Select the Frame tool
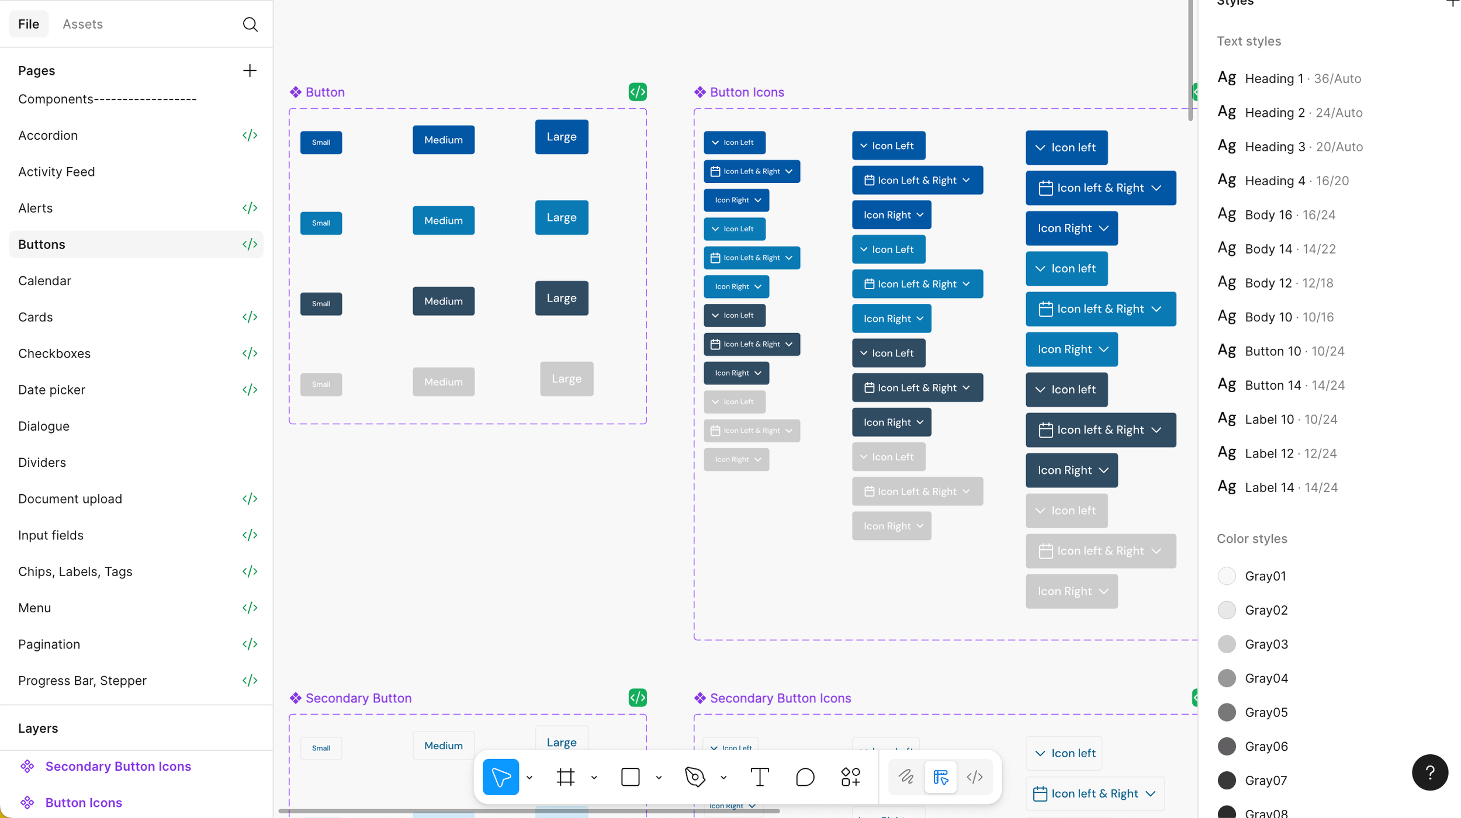 point(565,777)
